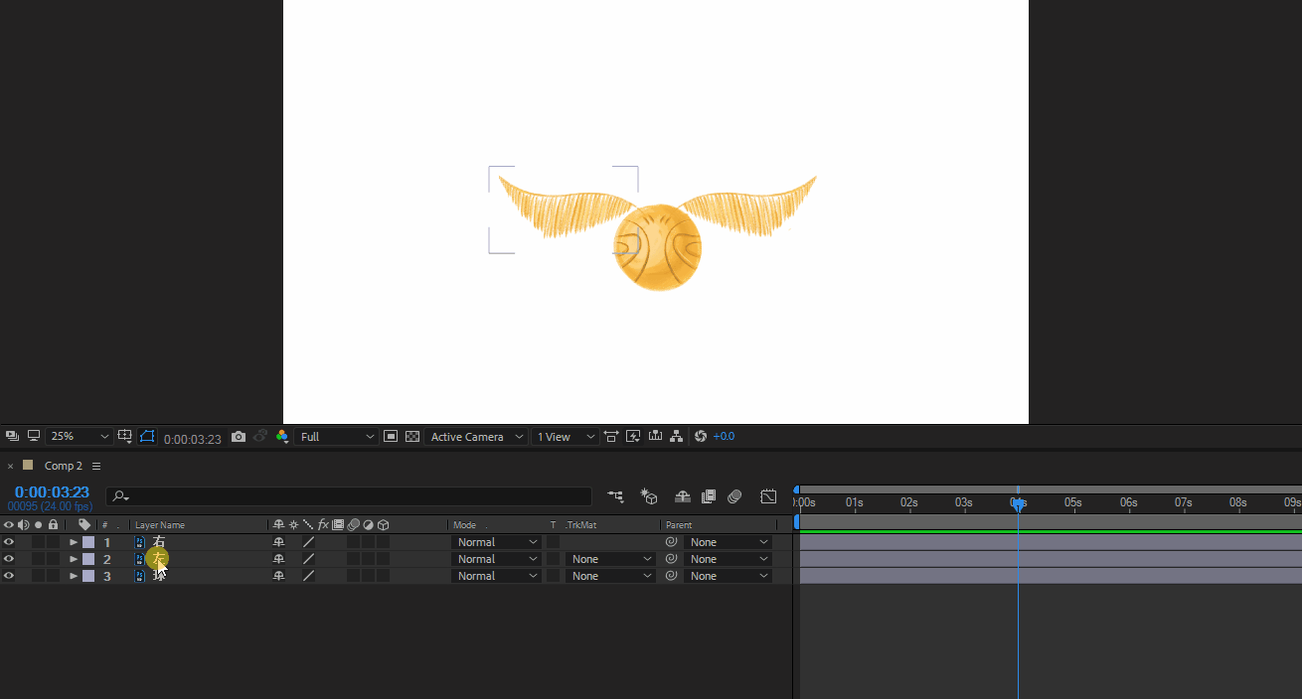
Task: Click the pick whip for layer 右
Action: (671, 542)
